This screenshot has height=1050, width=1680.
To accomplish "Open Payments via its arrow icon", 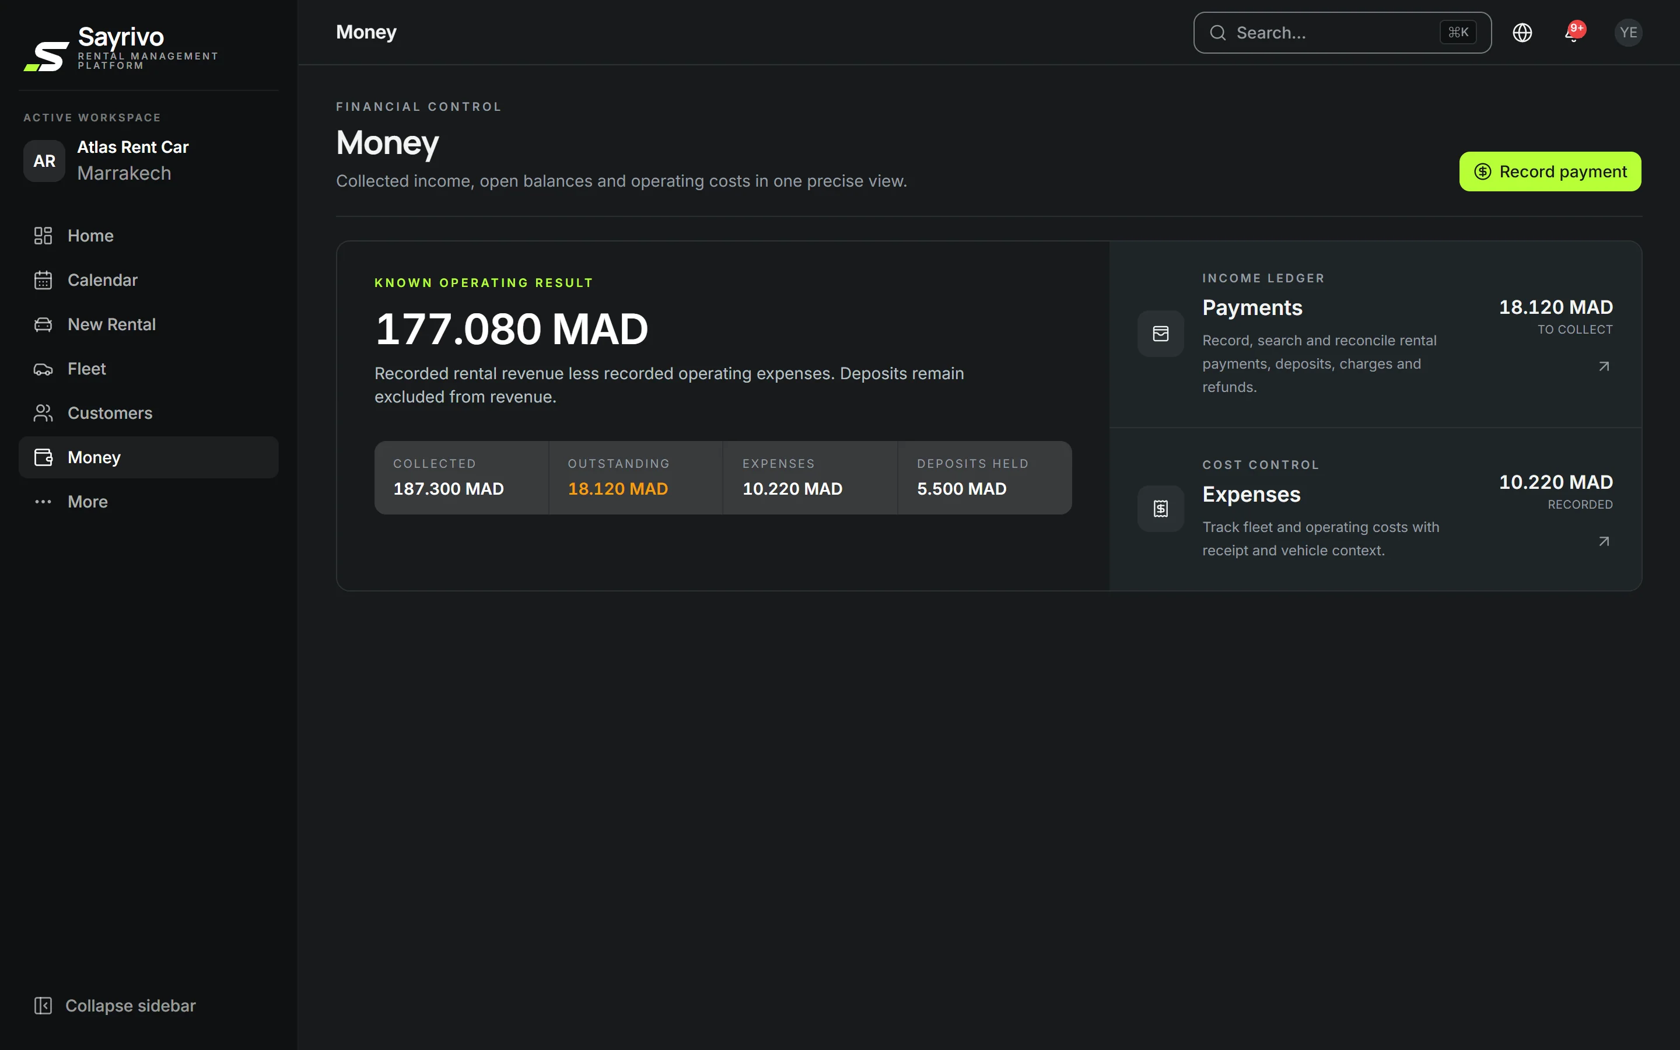I will 1604,367.
